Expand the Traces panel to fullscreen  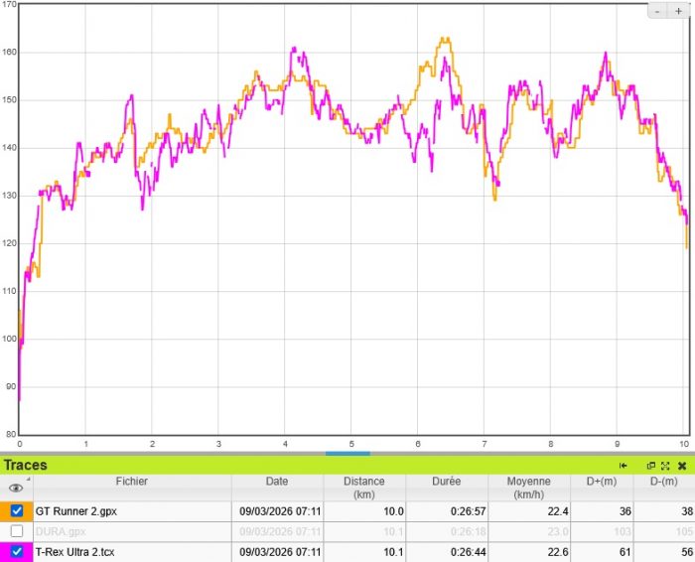[665, 466]
